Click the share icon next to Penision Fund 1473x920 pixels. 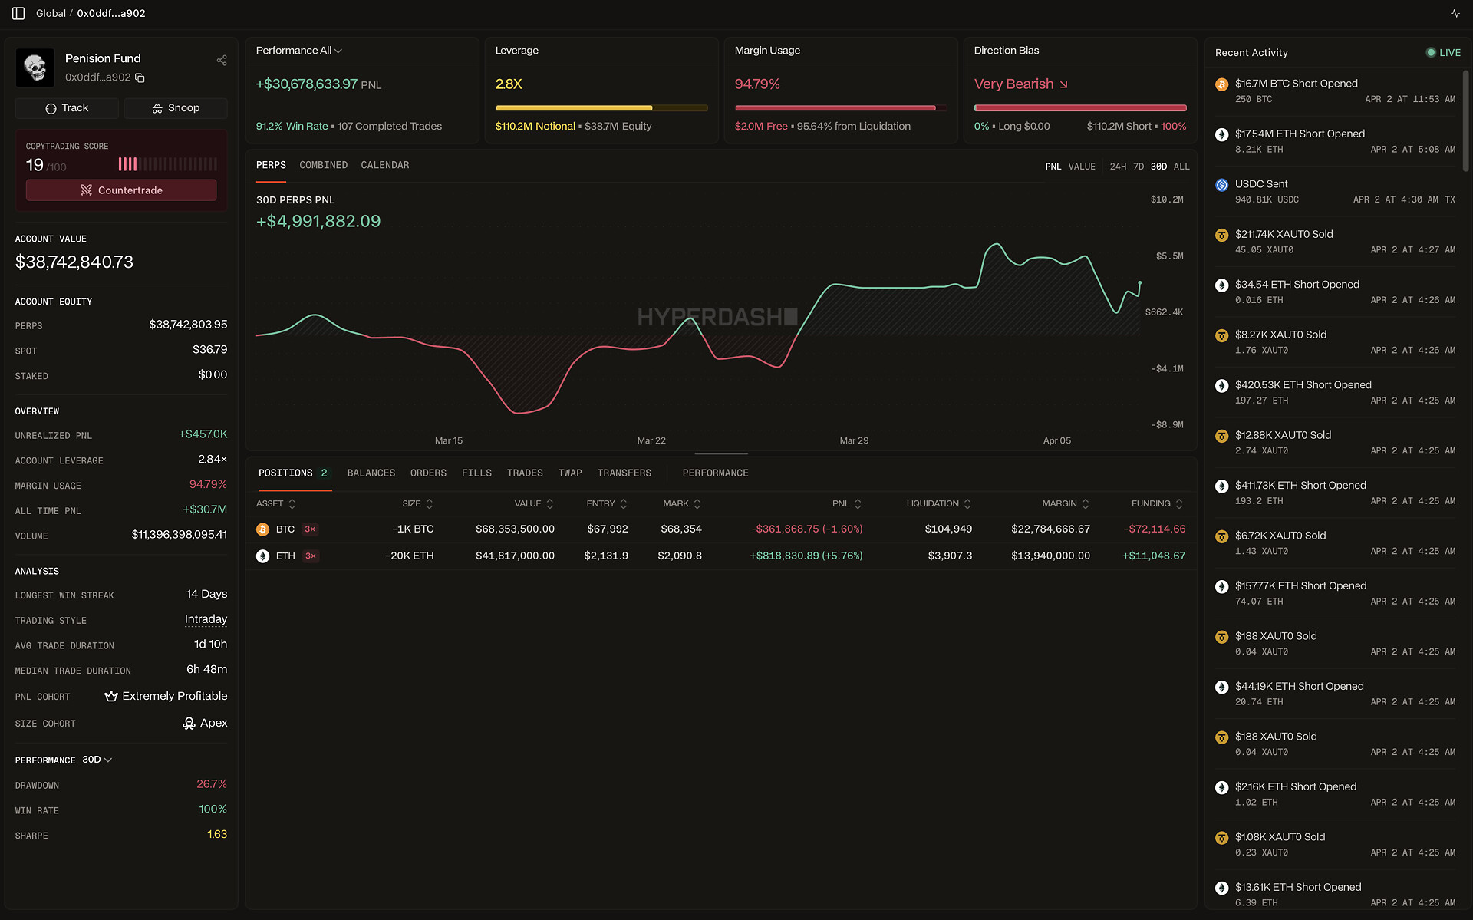222,60
